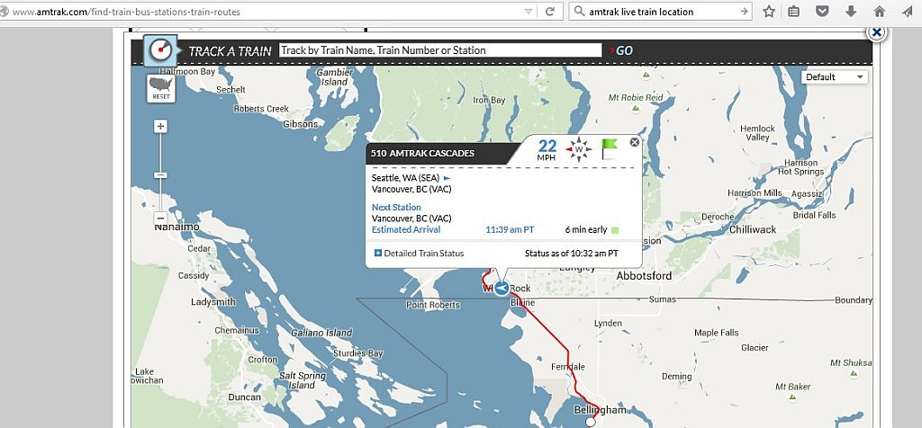Bookmark this page with the star icon

click(x=769, y=12)
